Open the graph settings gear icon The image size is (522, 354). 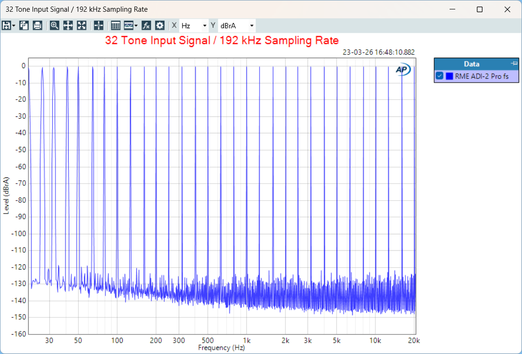pyautogui.click(x=159, y=25)
